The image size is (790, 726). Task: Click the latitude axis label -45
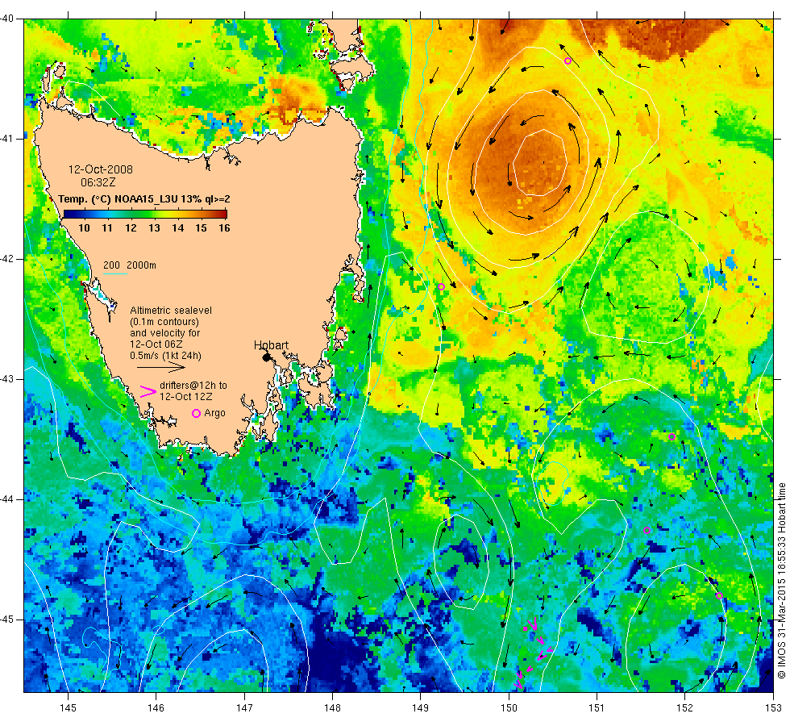pos(7,620)
